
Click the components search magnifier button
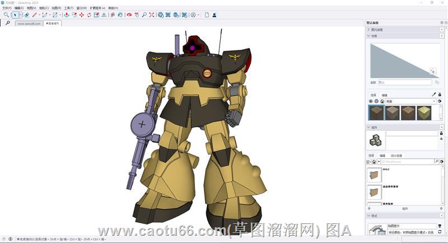437,162
